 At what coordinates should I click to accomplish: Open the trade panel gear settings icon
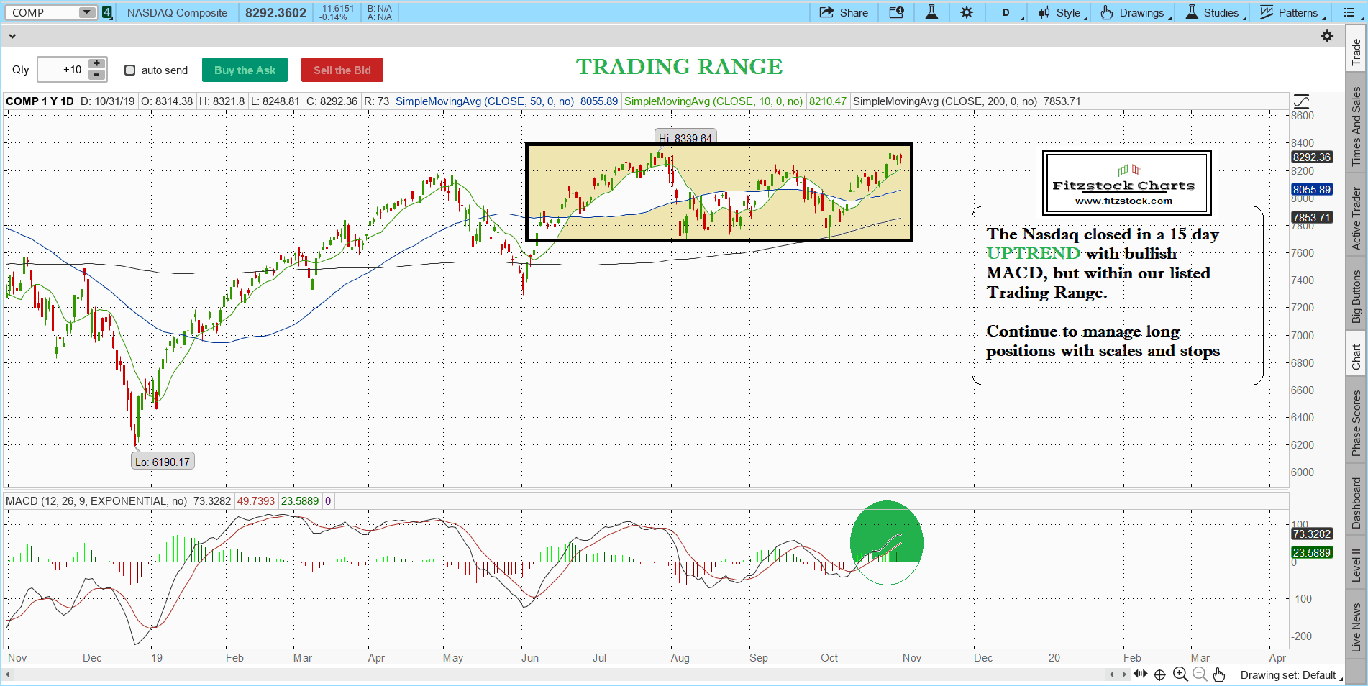click(x=1327, y=36)
